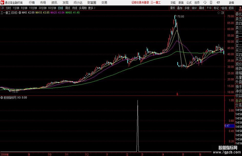Toggle left sidebar panel icon beside 分时

pos(2,8)
